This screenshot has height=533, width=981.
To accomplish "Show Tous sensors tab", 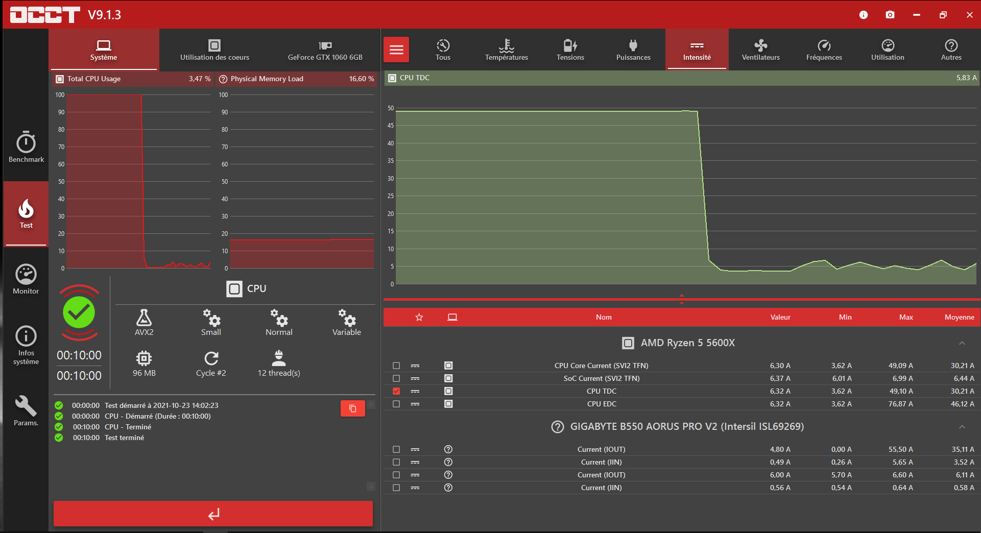I will (443, 50).
